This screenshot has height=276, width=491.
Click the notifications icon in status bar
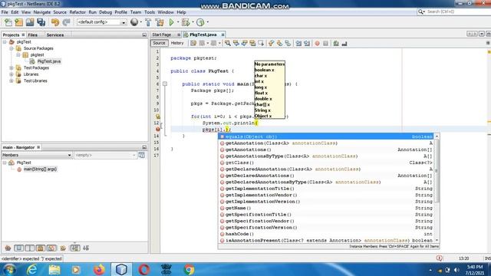point(440,258)
